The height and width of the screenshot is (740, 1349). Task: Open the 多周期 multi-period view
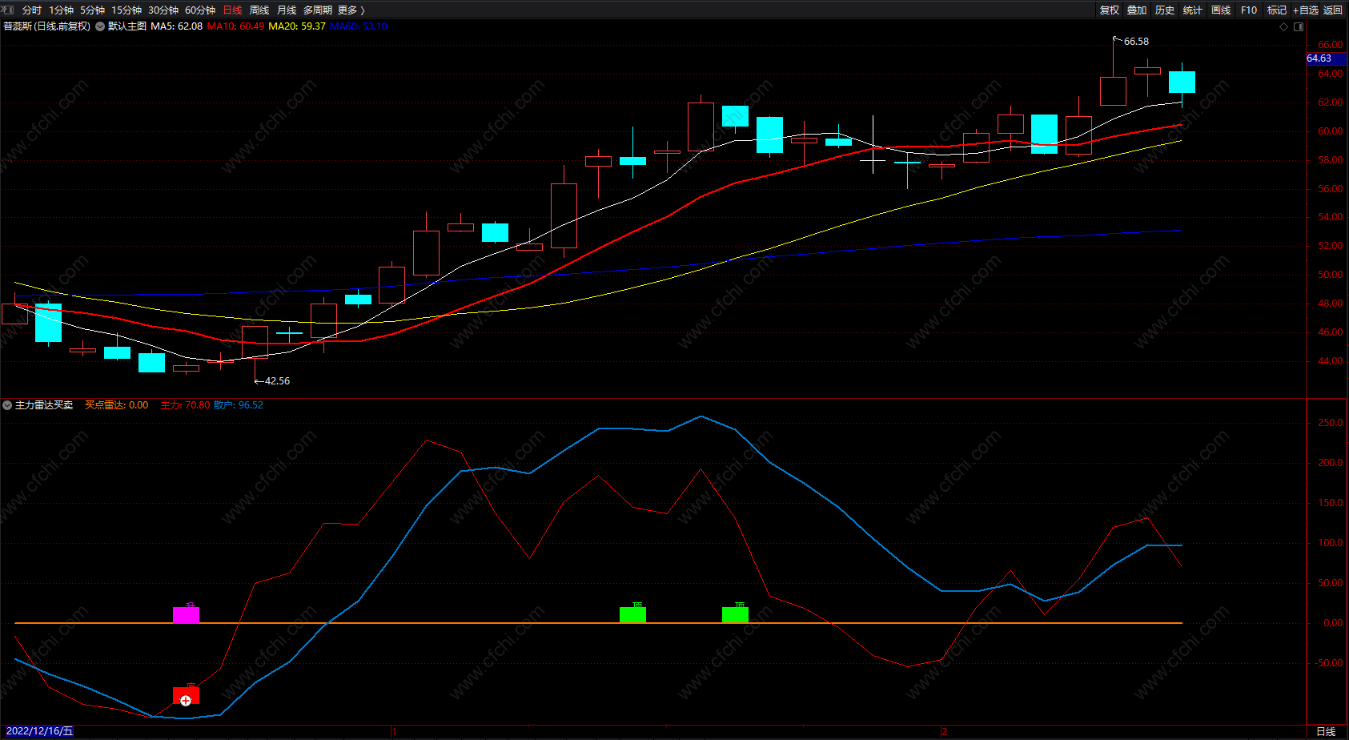click(x=318, y=10)
